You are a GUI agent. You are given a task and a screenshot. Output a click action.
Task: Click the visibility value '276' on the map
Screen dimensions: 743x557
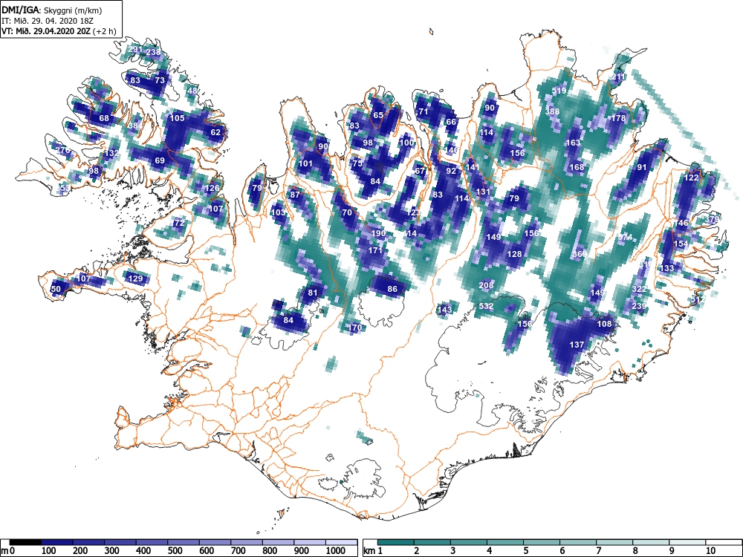(63, 150)
